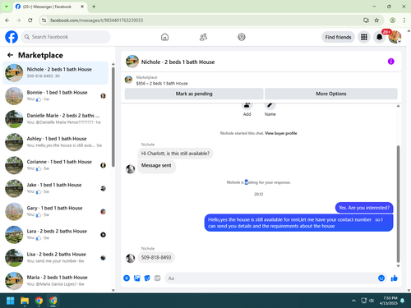Open the install app icon in the address bar
Image resolution: width=411 pixels, height=308 pixels.
pos(366,21)
